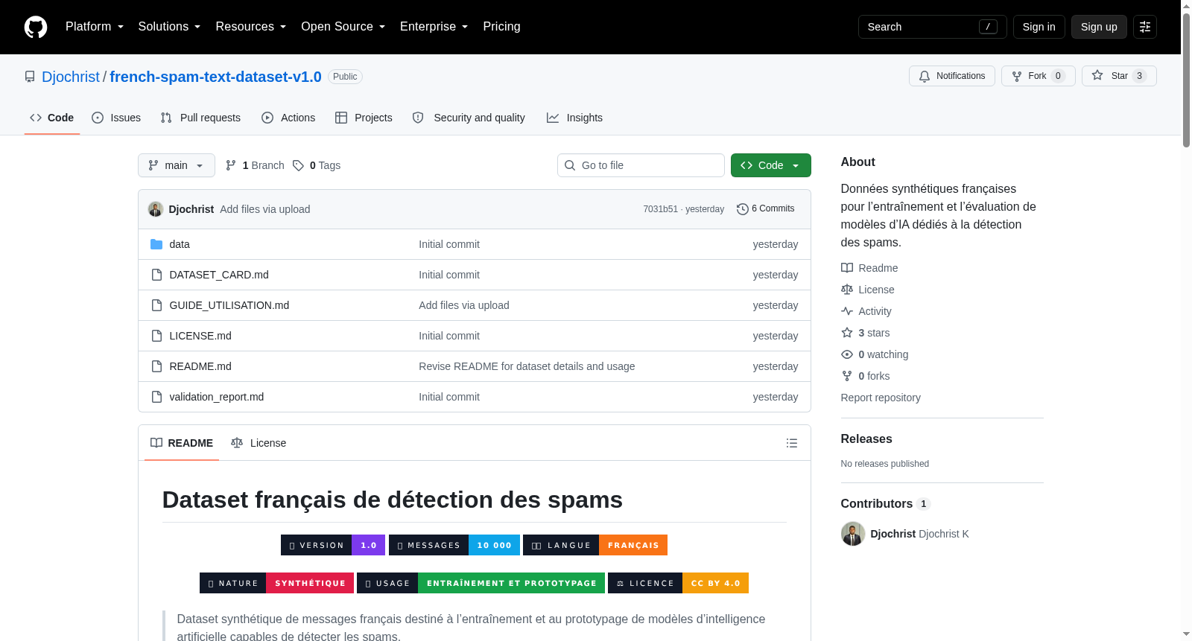The image size is (1192, 641).
Task: Click the VERSION 1.0 badge
Action: (x=333, y=545)
